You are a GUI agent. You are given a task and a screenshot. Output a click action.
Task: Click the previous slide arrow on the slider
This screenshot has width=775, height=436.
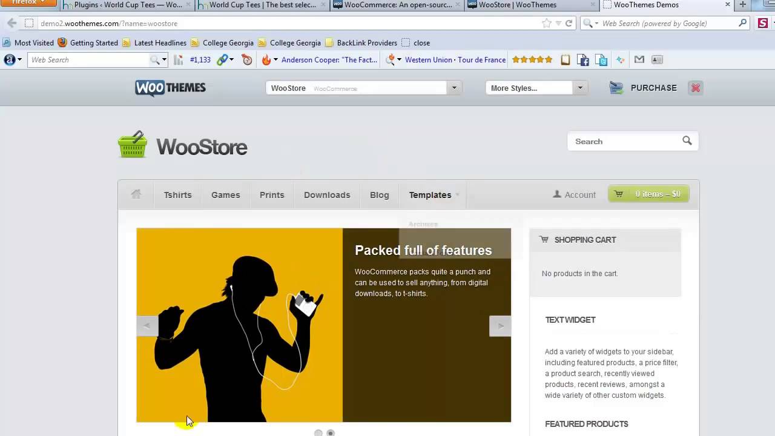[147, 326]
